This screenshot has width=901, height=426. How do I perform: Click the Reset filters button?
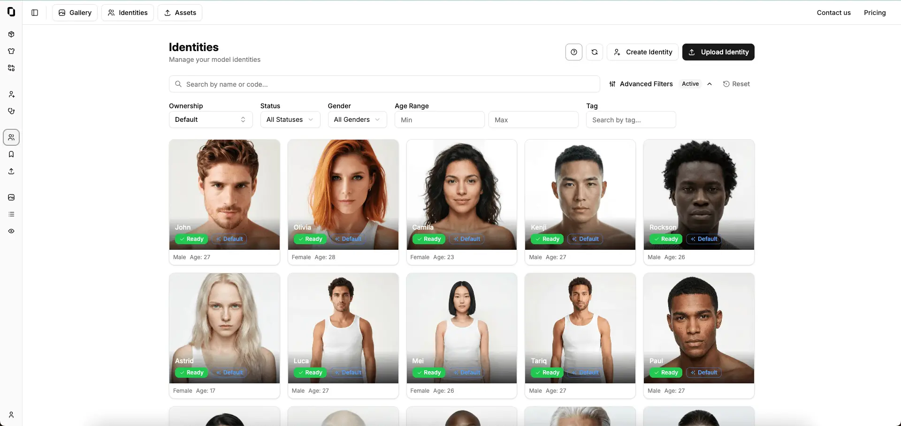coord(736,84)
